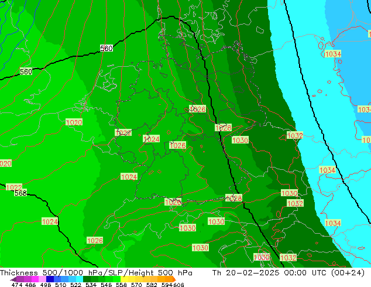Screen dimensions: 371x287
Task: Click the dark blue legend swatch near 498
Action: pyautogui.click(x=50, y=279)
